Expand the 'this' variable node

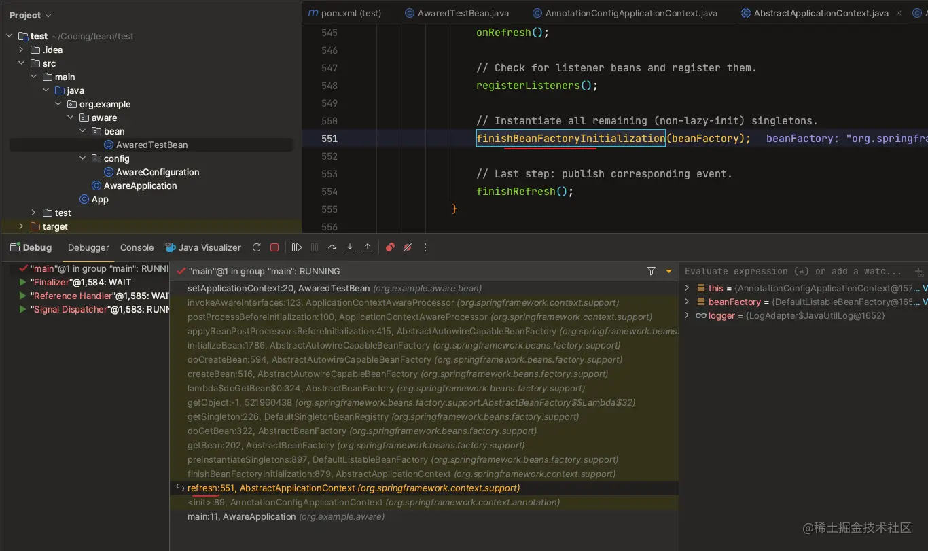point(687,288)
